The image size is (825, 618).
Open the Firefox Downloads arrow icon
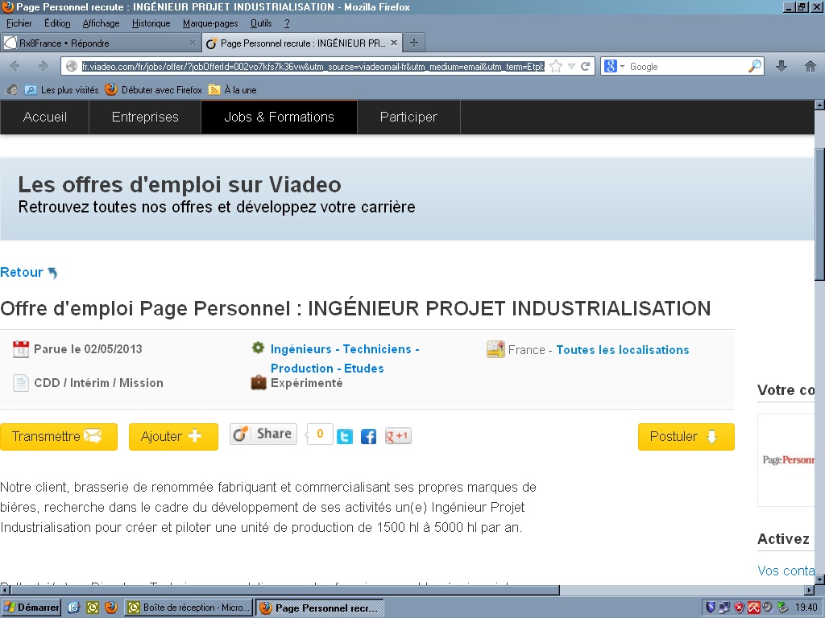point(781,67)
